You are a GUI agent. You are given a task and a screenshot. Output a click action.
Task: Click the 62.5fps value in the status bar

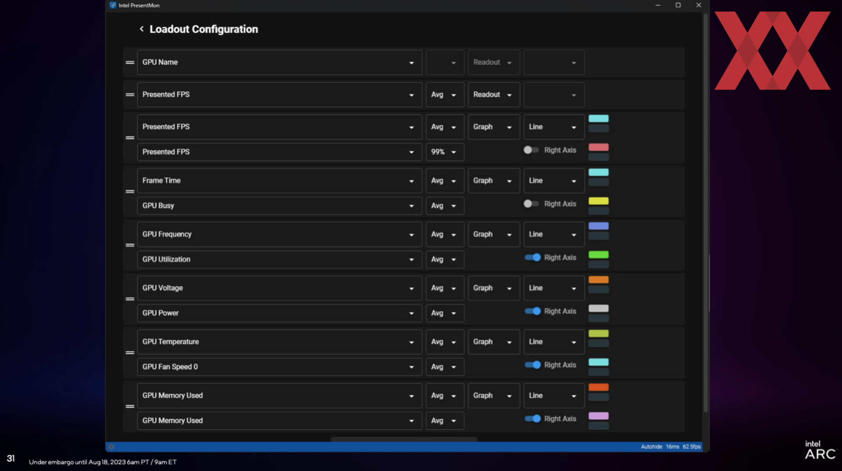691,447
